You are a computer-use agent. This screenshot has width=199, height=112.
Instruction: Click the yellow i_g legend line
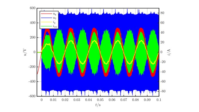[x=47, y=22]
